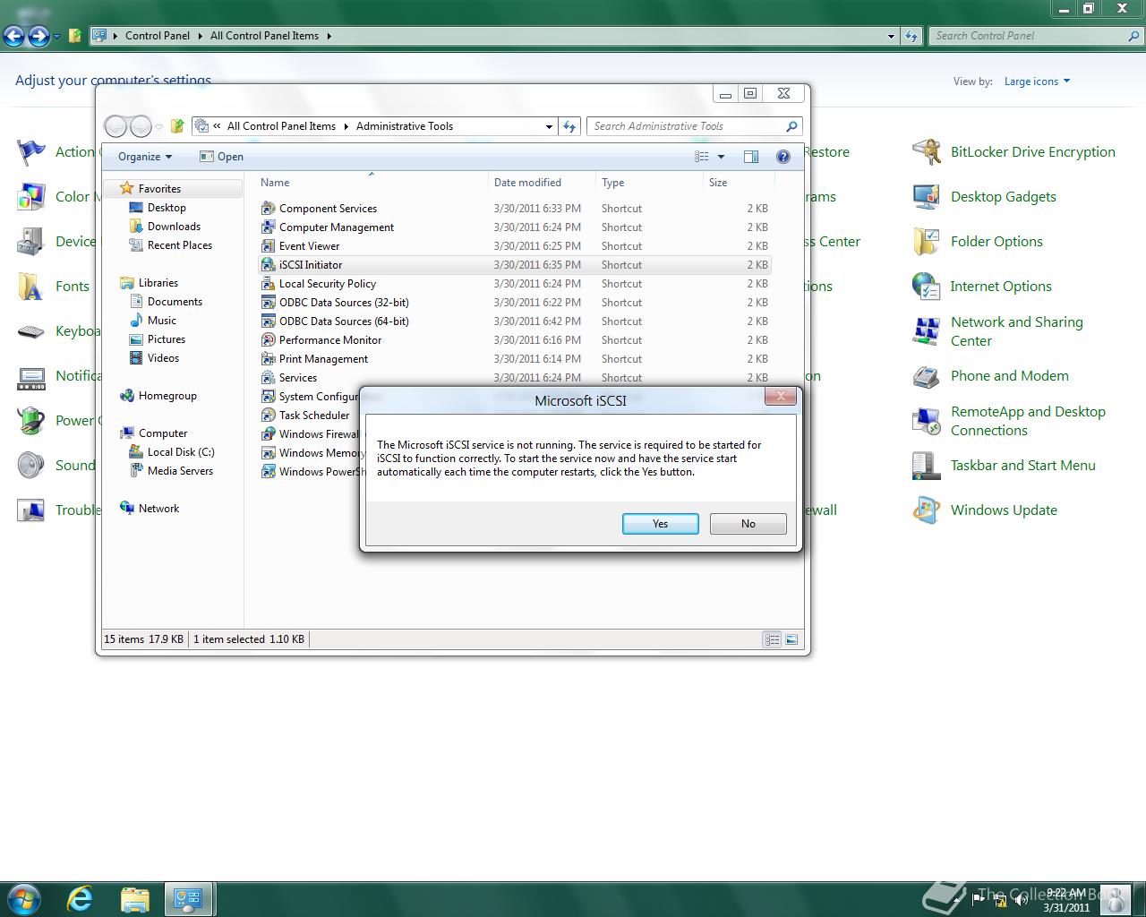Viewport: 1146px width, 917px height.
Task: Select Media Servers under Computer
Action: click(x=180, y=471)
